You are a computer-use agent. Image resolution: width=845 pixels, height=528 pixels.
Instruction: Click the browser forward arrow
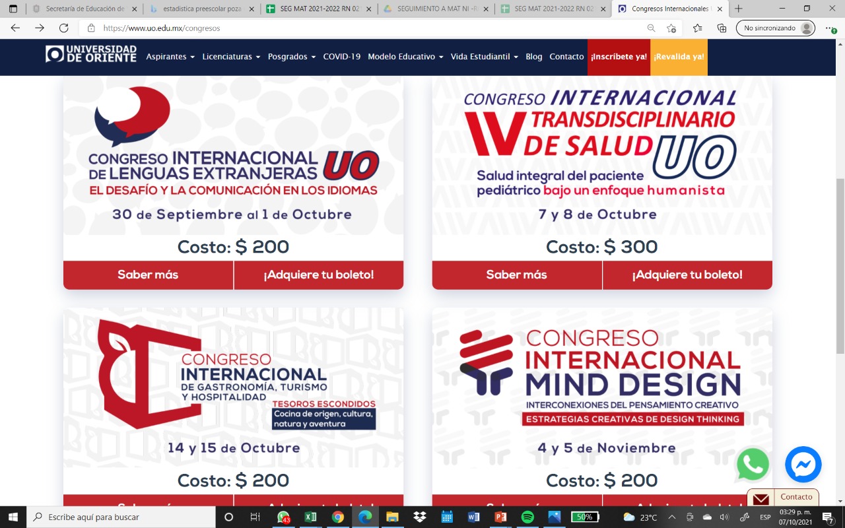coord(40,28)
